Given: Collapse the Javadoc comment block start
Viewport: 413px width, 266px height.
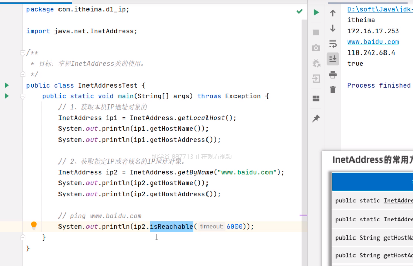Looking at the screenshot, I should point(23,53).
